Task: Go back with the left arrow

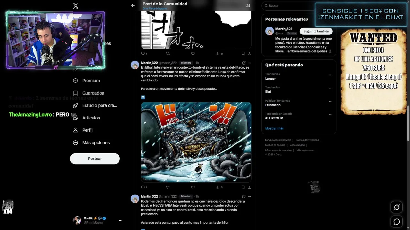Action: (133, 5)
